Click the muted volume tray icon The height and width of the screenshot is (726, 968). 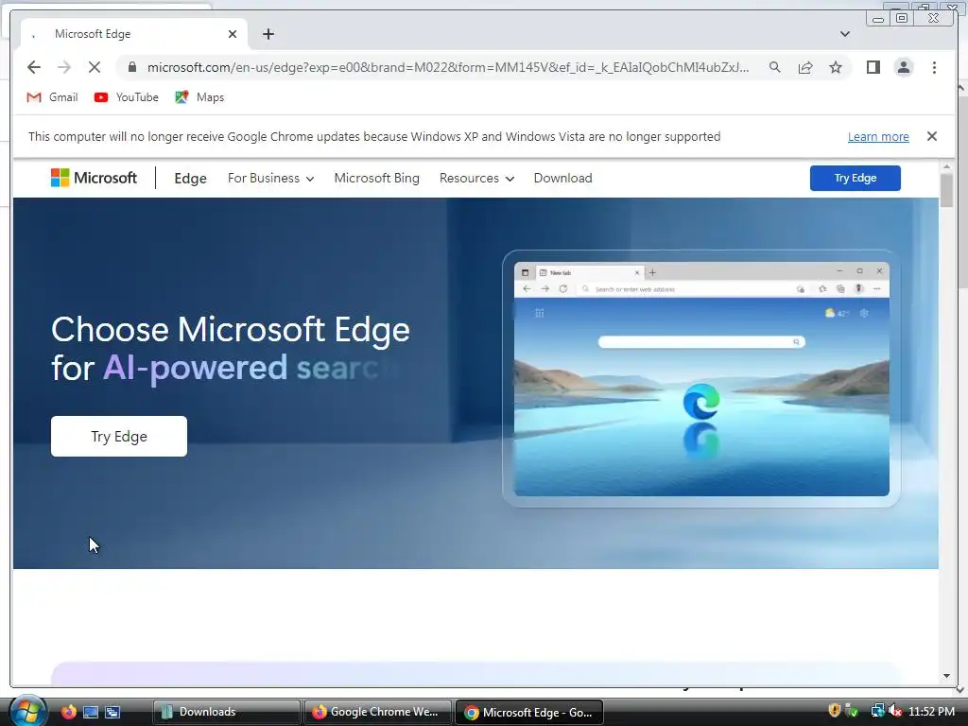tap(895, 711)
